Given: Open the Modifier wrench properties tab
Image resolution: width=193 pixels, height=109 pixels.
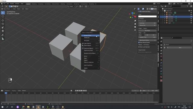Looking at the screenshot, I should (x=161, y=63).
